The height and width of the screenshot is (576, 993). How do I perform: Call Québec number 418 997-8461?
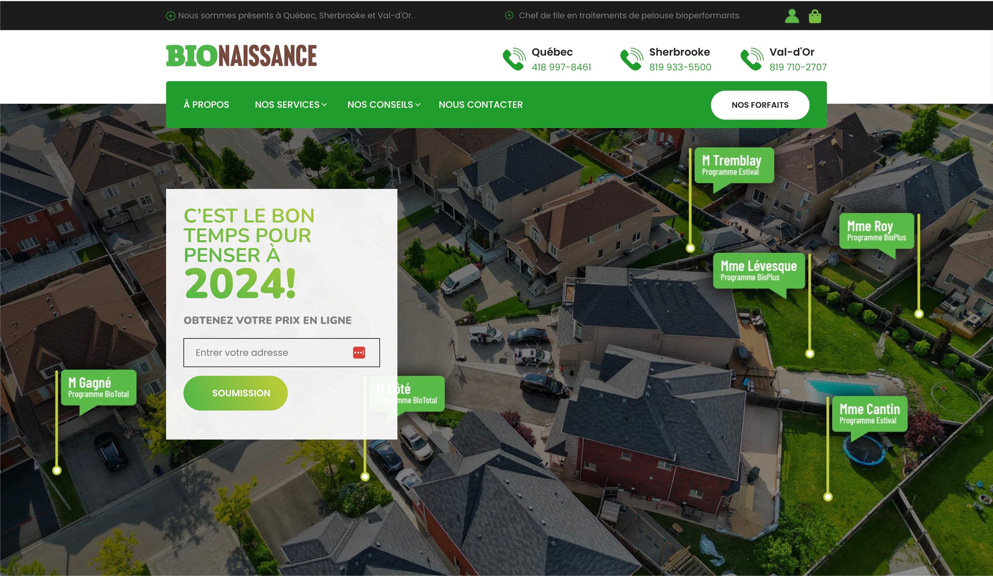click(x=561, y=68)
